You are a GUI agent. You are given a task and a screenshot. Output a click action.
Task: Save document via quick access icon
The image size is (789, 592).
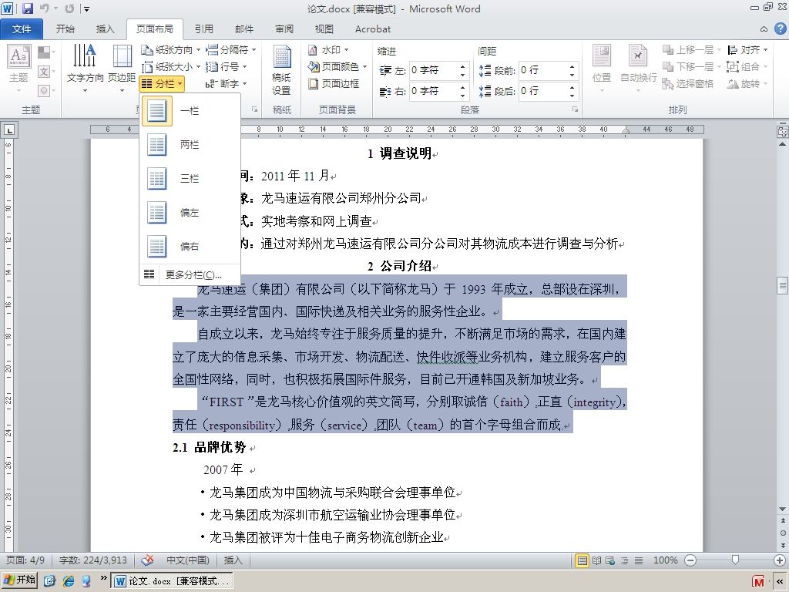(27, 8)
